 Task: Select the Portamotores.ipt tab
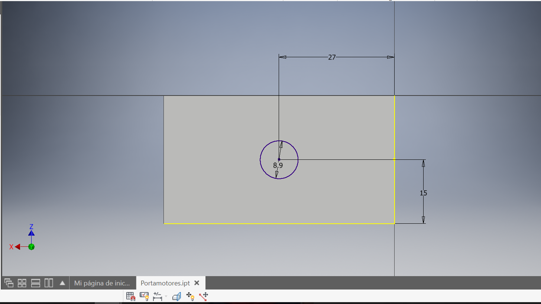[x=165, y=283]
